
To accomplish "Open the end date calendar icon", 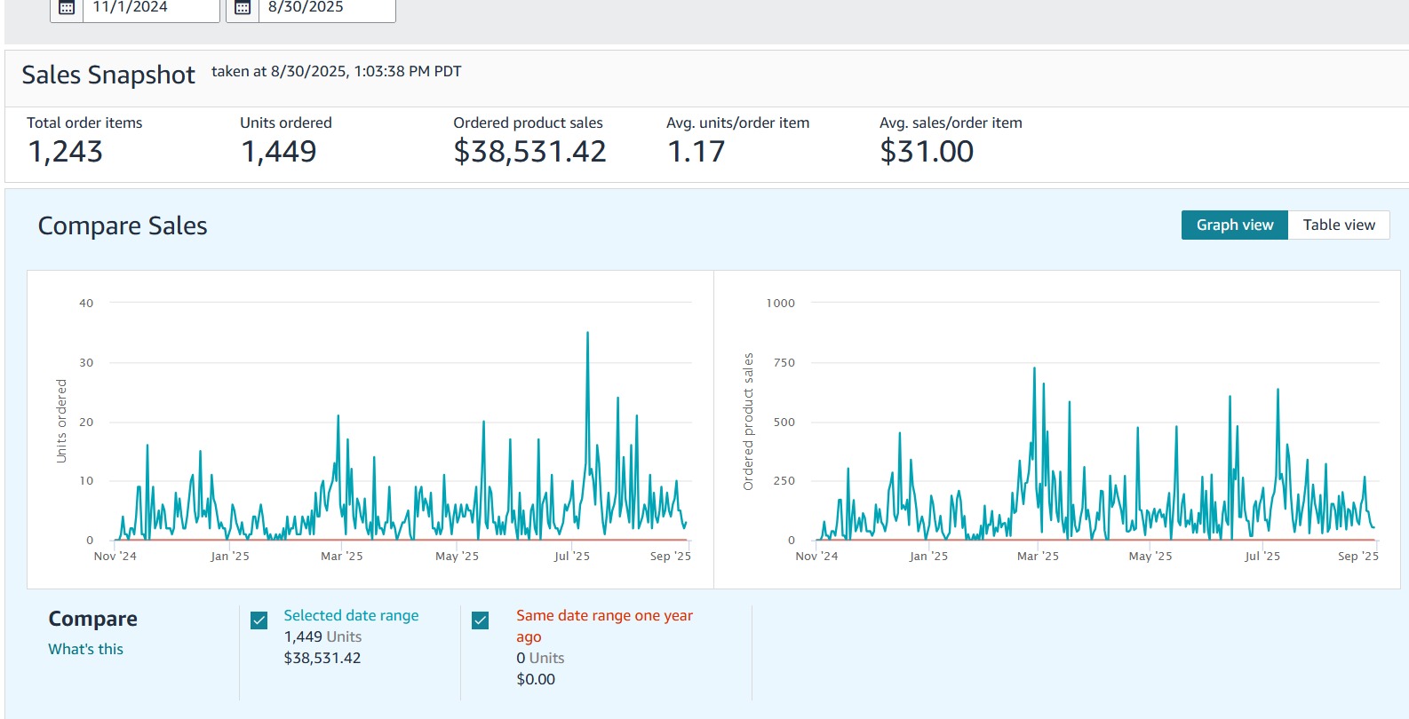I will 243,8.
